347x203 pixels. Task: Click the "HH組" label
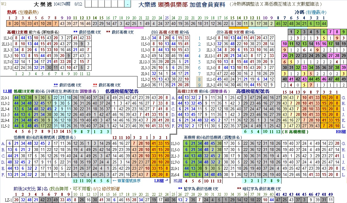coord(340,132)
